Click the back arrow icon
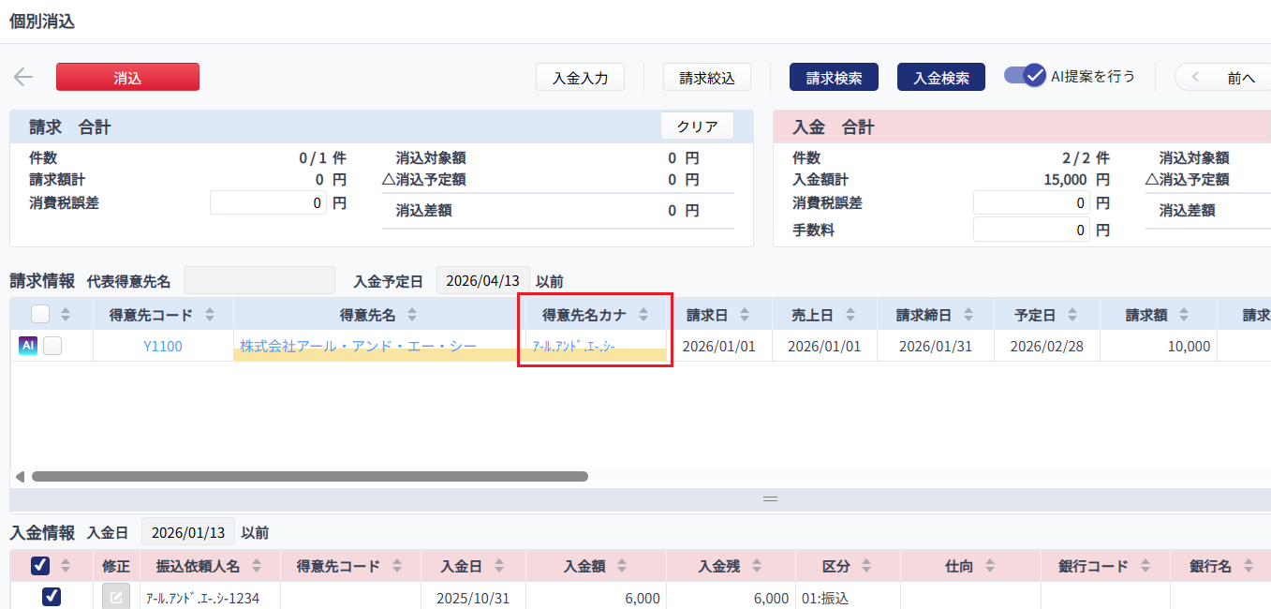The height and width of the screenshot is (609, 1271). click(23, 77)
